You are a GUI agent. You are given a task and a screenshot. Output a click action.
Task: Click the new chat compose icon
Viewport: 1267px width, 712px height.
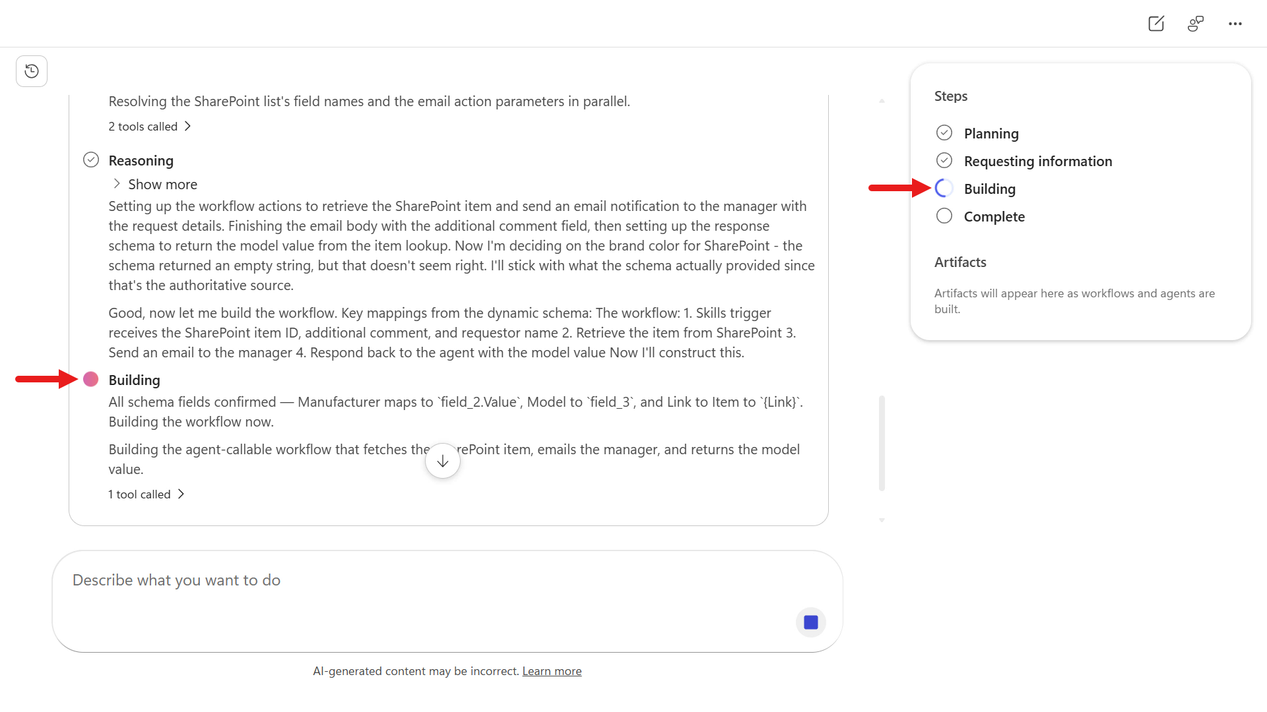point(1156,24)
